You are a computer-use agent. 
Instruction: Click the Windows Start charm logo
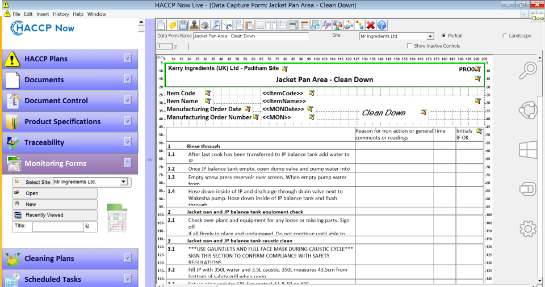[x=528, y=150]
